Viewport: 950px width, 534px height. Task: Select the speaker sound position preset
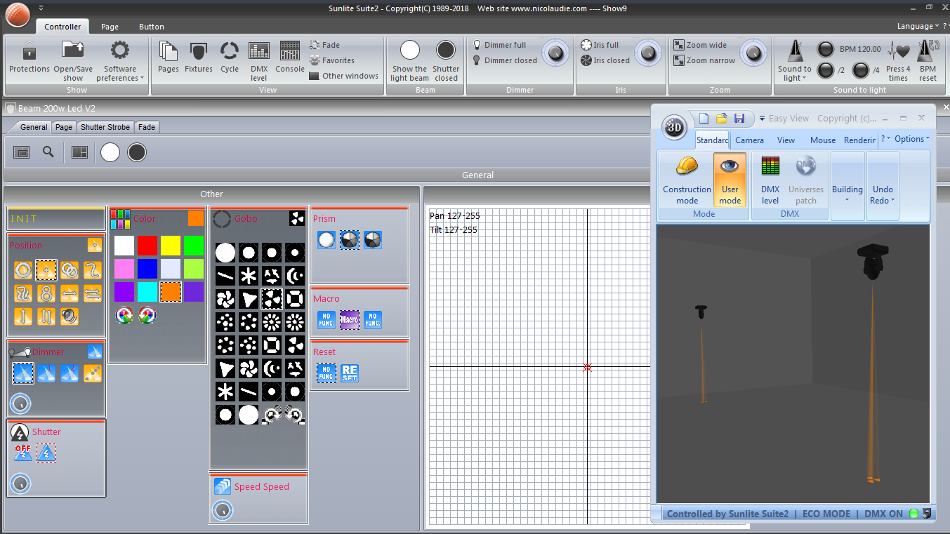pyautogui.click(x=69, y=316)
